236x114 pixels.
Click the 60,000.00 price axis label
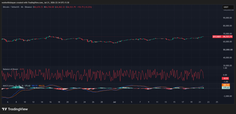click(227, 41)
